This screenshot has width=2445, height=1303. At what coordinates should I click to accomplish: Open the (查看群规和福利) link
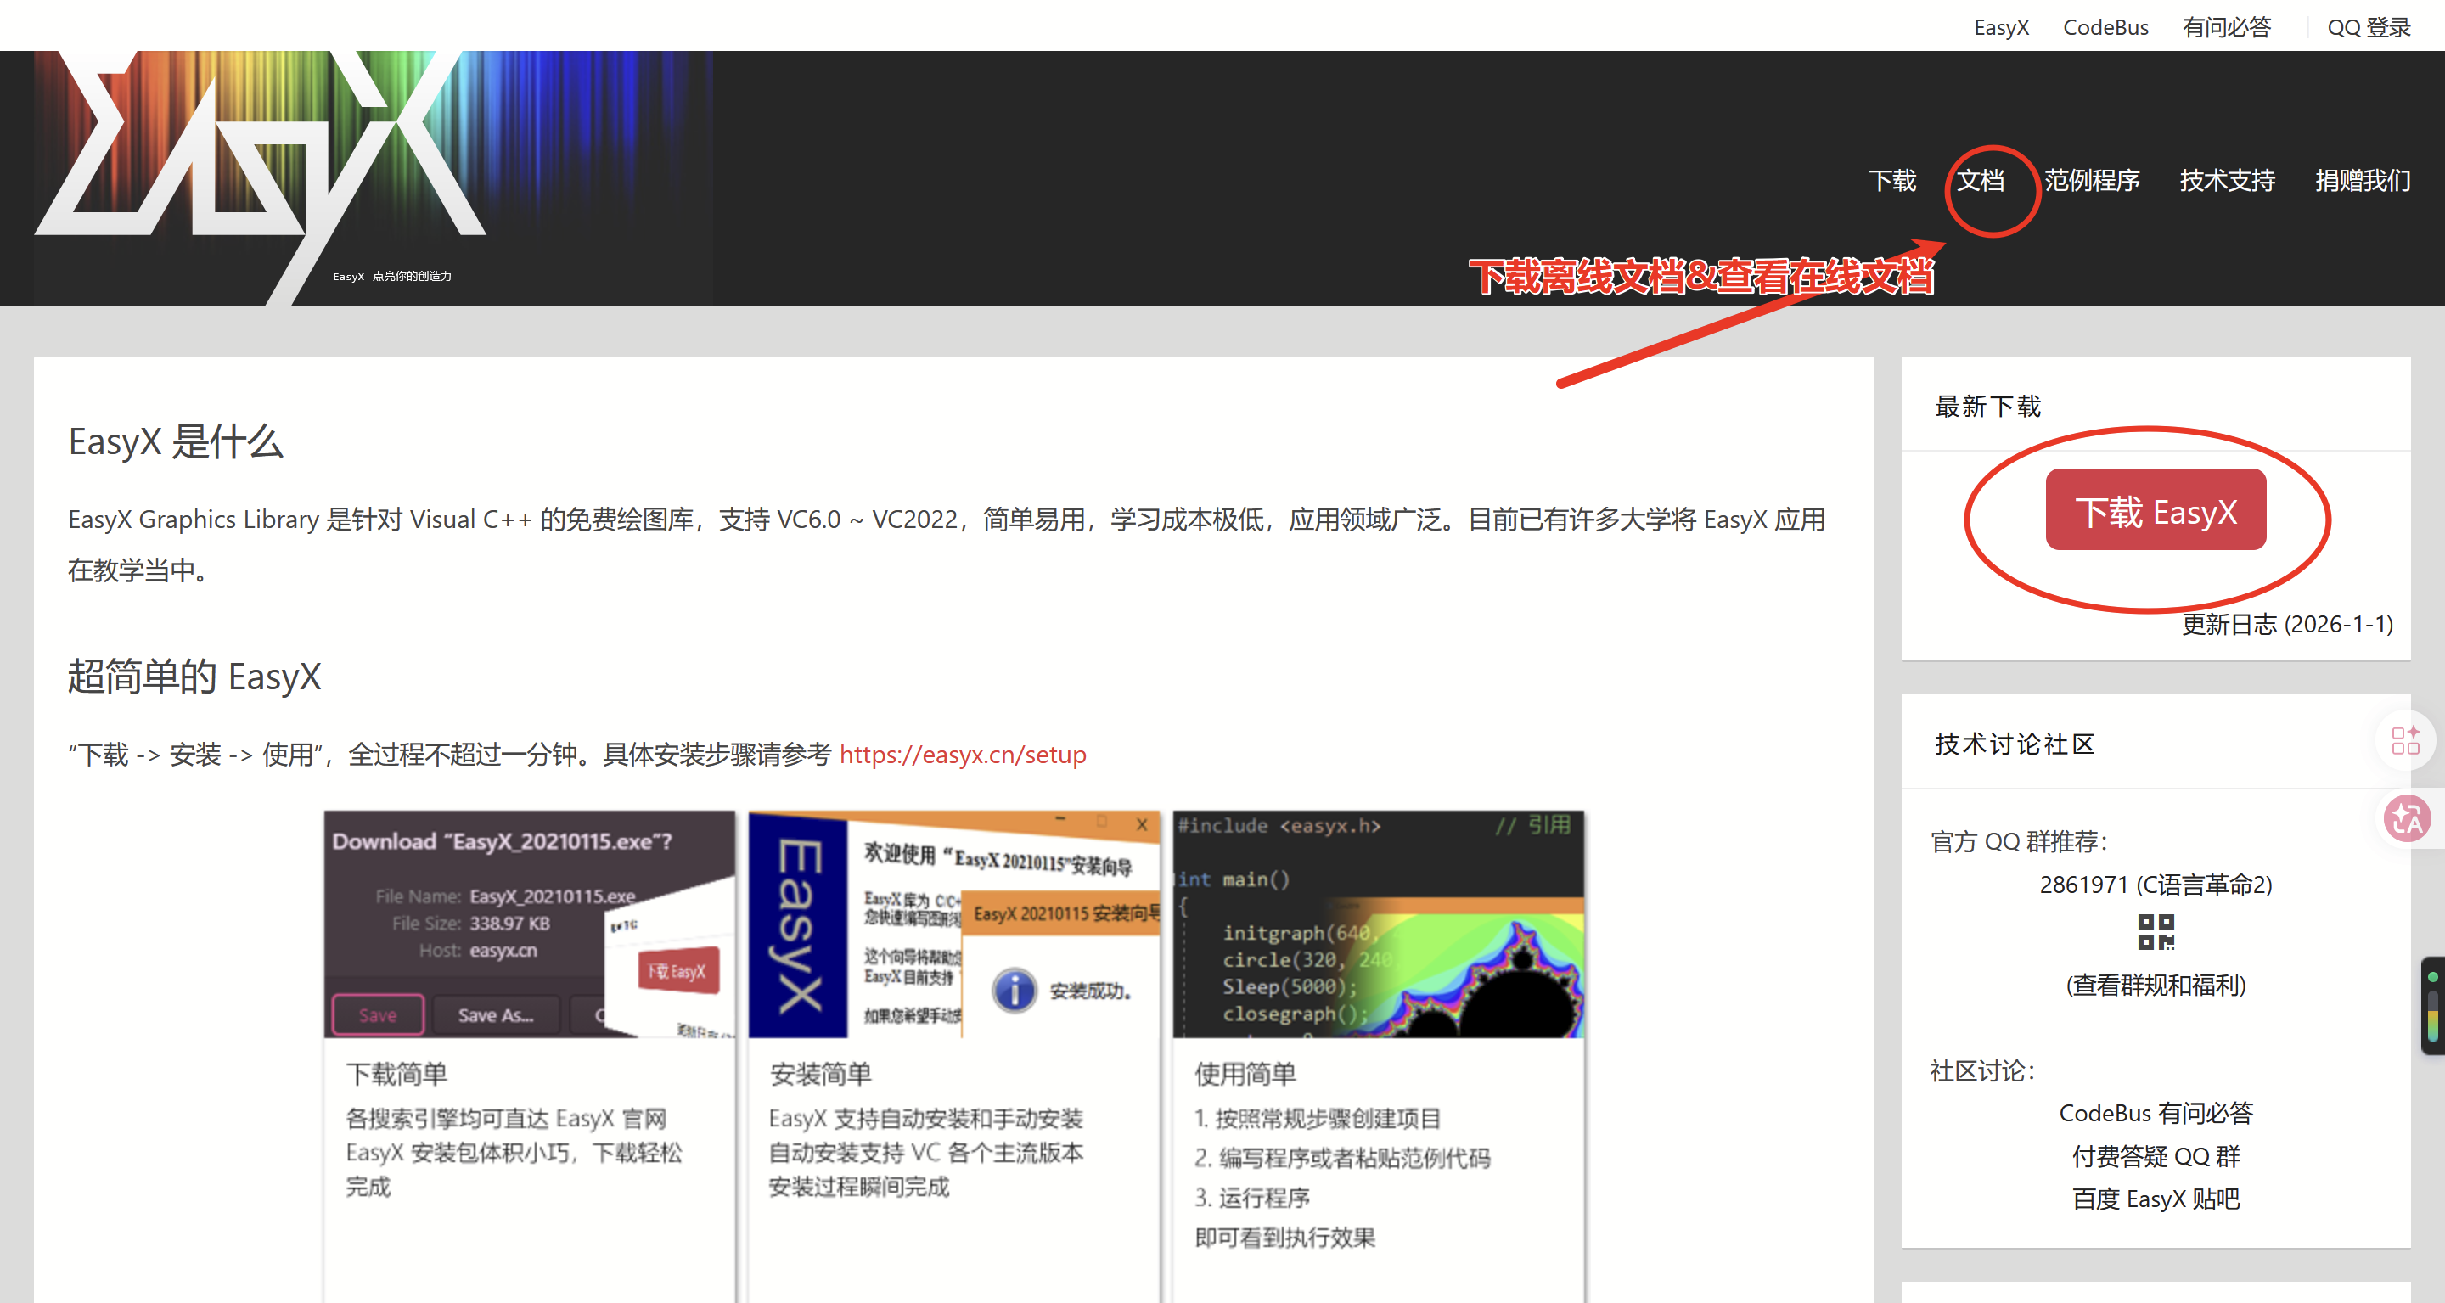(x=2156, y=985)
